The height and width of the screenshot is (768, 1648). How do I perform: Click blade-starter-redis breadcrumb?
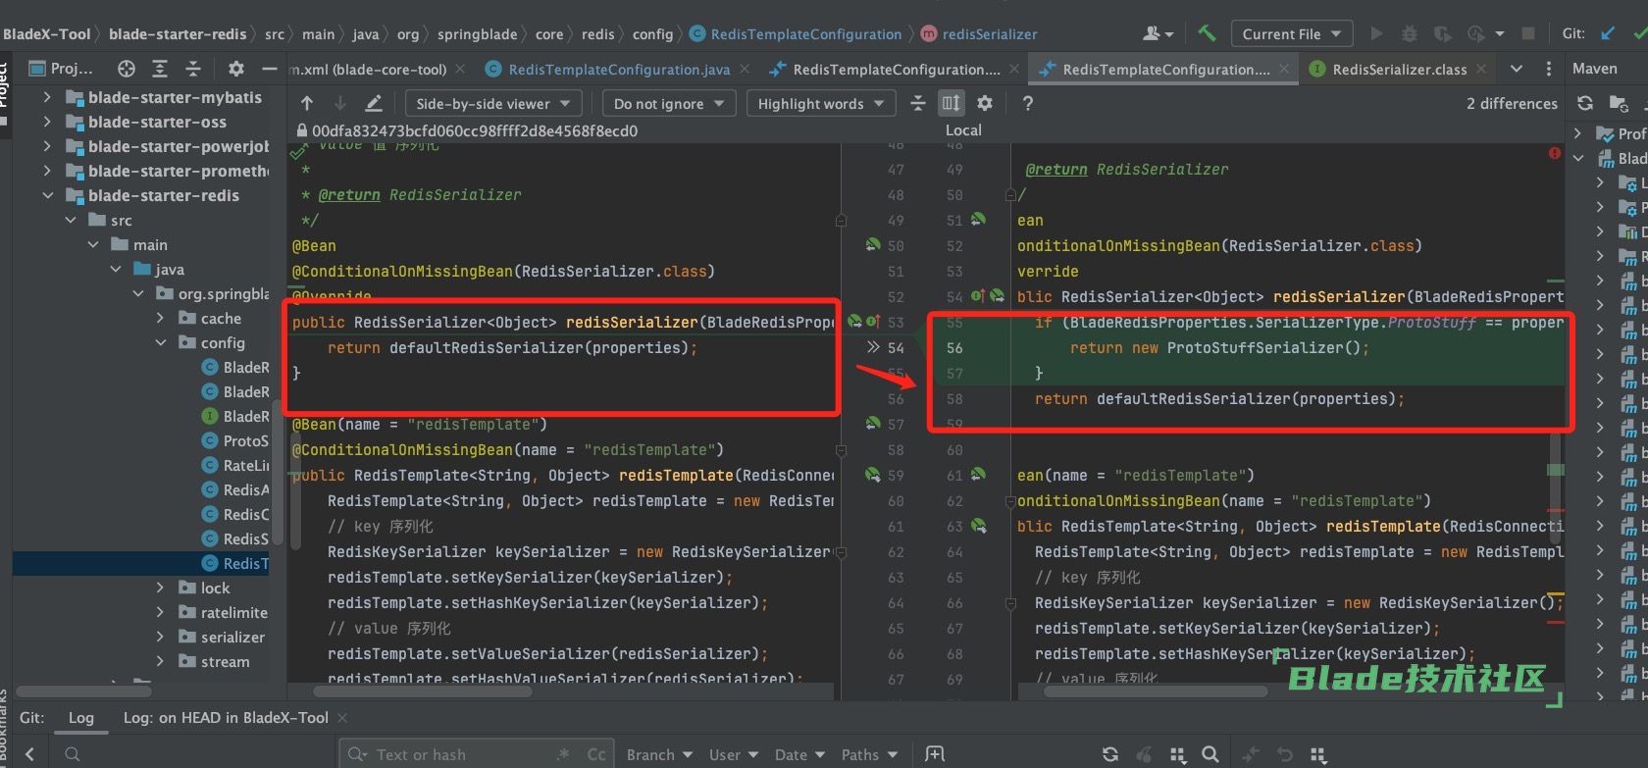click(x=178, y=33)
